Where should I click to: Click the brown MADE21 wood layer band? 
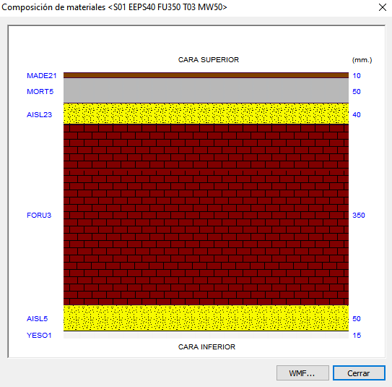pyautogui.click(x=206, y=75)
